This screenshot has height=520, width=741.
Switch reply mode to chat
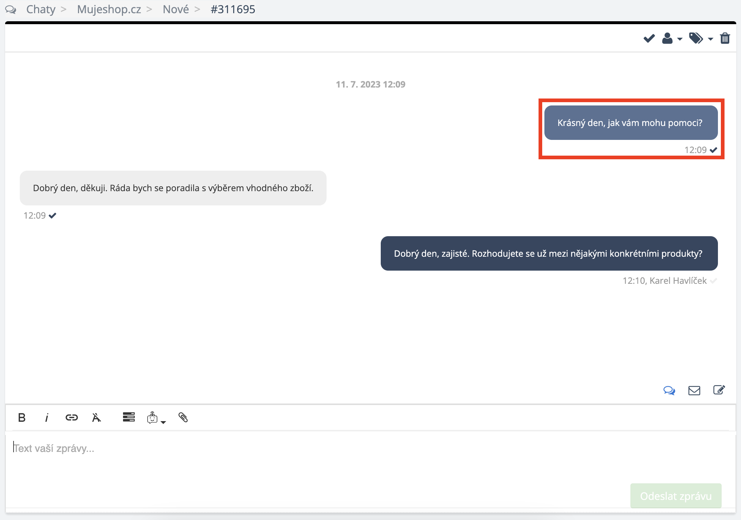[669, 390]
